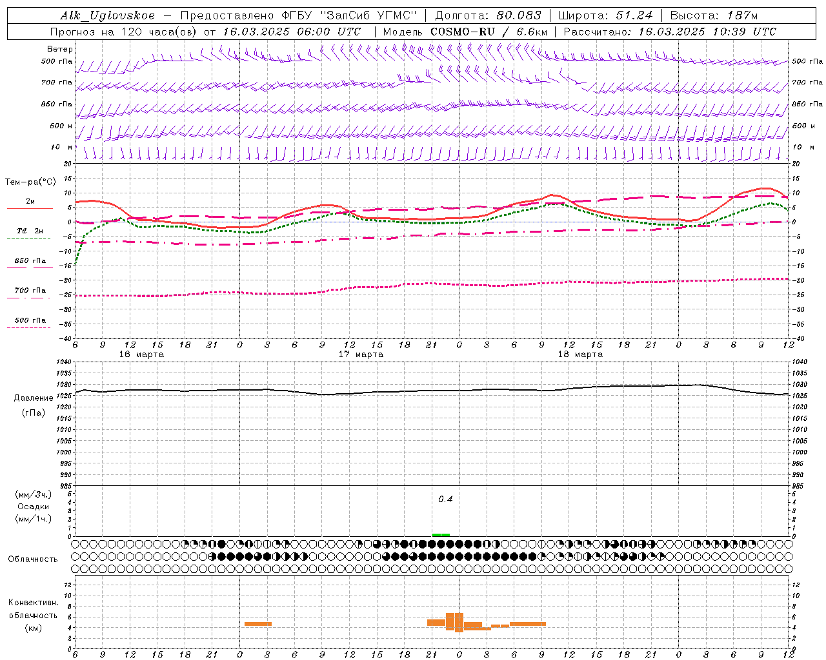Screen dimensions: 826x660
Task: Click the 'Ветер' wind panel label
Action: (59, 49)
